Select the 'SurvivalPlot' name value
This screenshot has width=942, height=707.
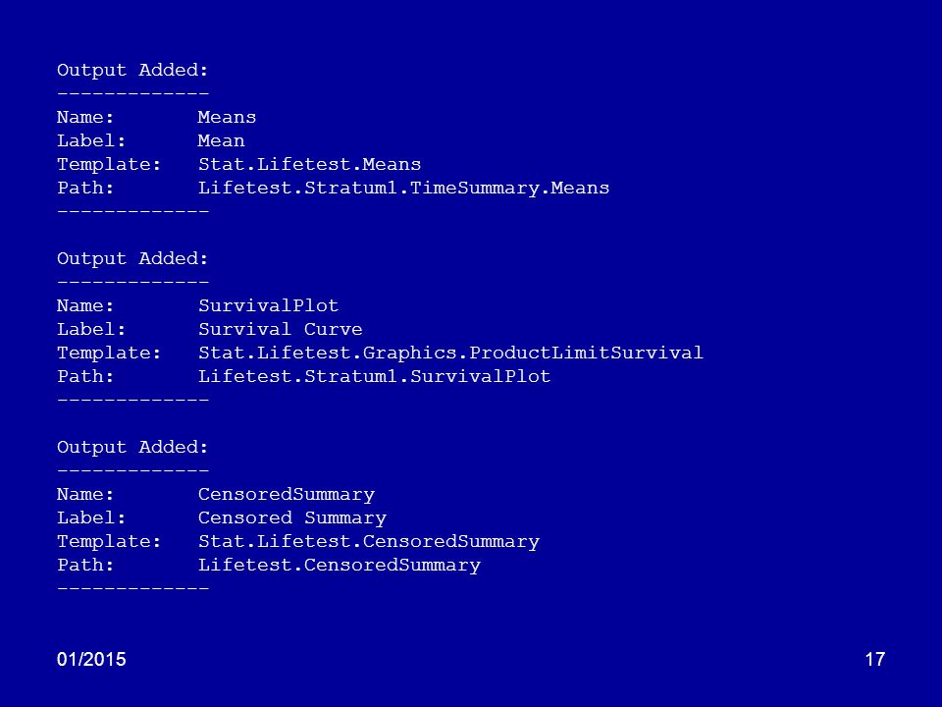(269, 305)
